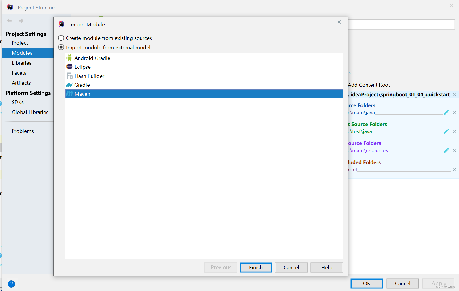This screenshot has height=291, width=459.
Task: Click Add Content Root link
Action: coord(369,85)
